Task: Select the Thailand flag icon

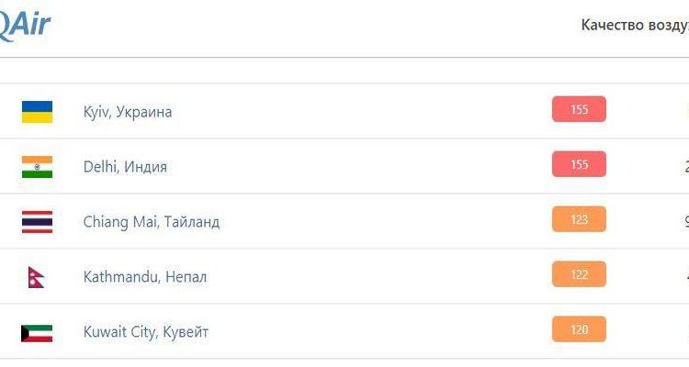Action: tap(37, 222)
